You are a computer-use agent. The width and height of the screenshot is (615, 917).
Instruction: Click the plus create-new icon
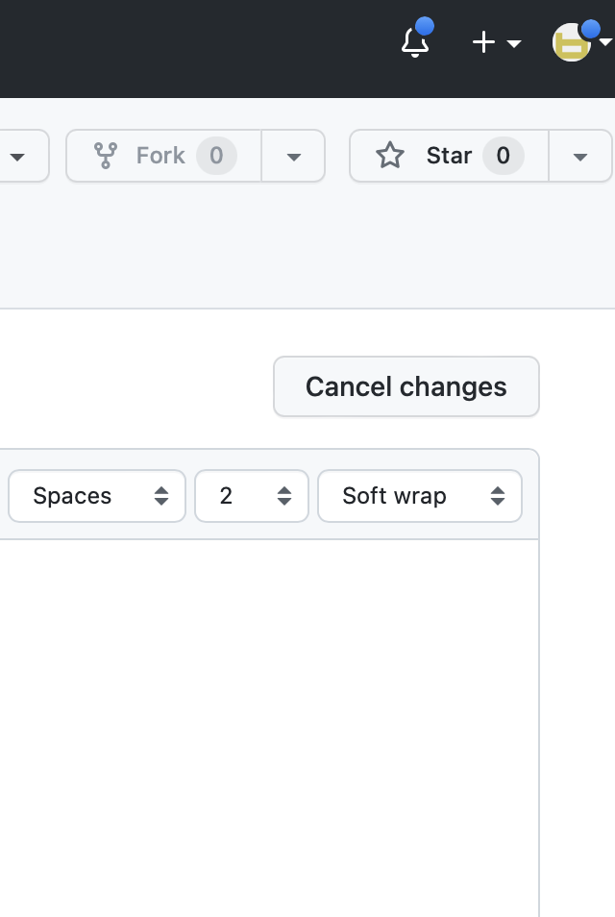coord(483,42)
